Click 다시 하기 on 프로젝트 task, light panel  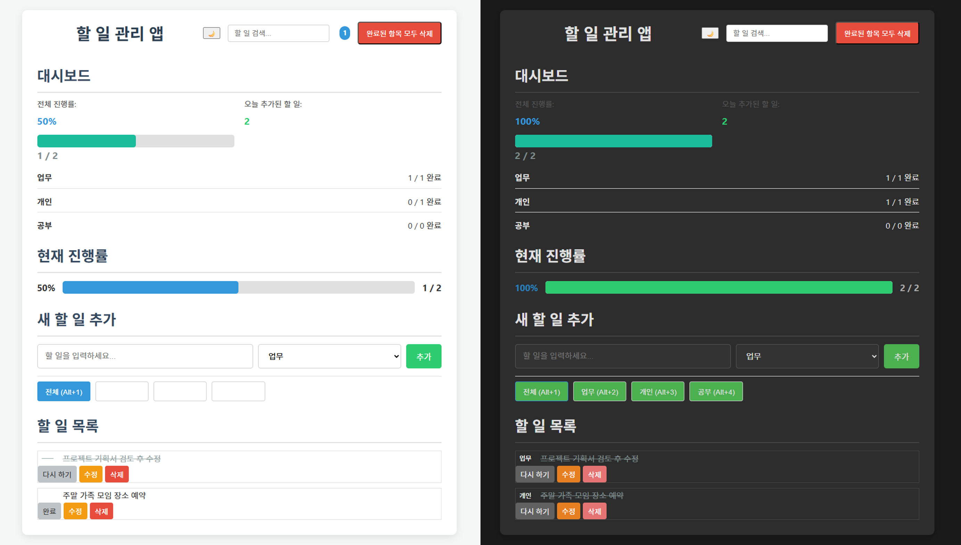coord(57,474)
